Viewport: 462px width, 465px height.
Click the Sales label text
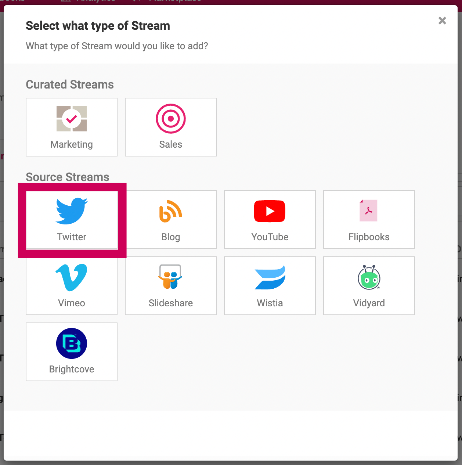click(171, 144)
